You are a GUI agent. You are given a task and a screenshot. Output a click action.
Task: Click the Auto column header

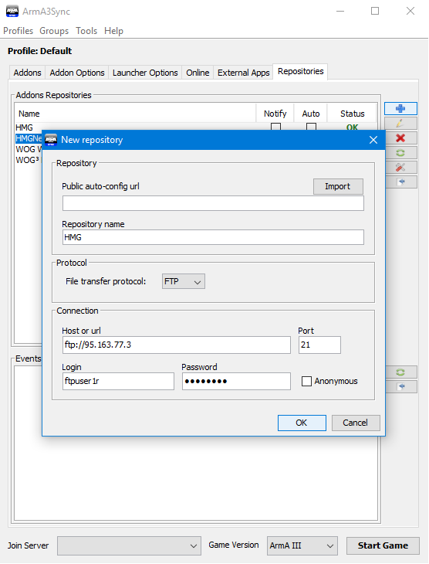[311, 114]
